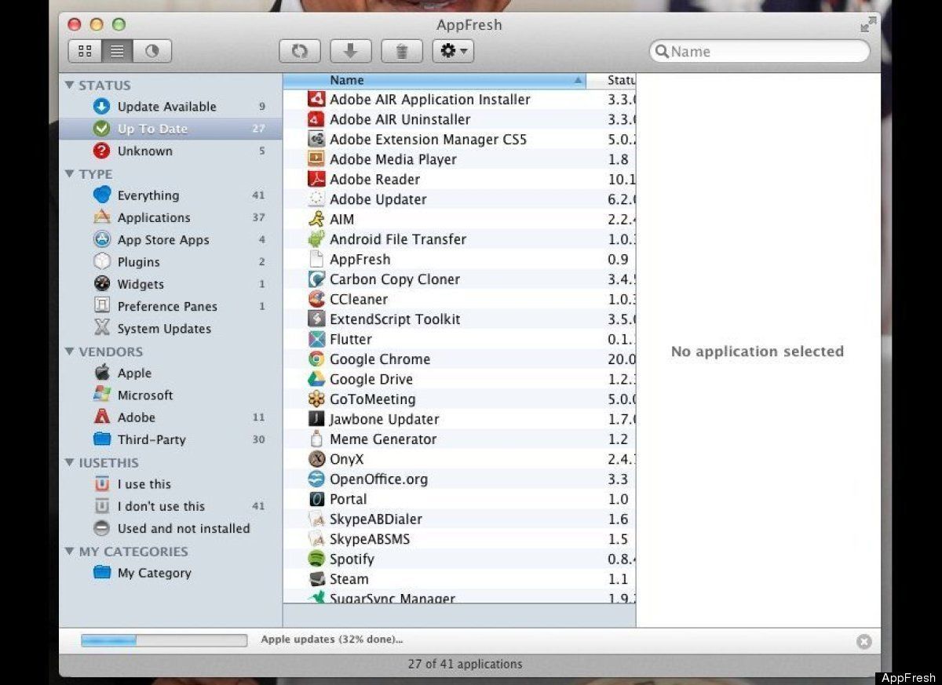
Task: Click the trash toolbar button
Action: pos(402,52)
